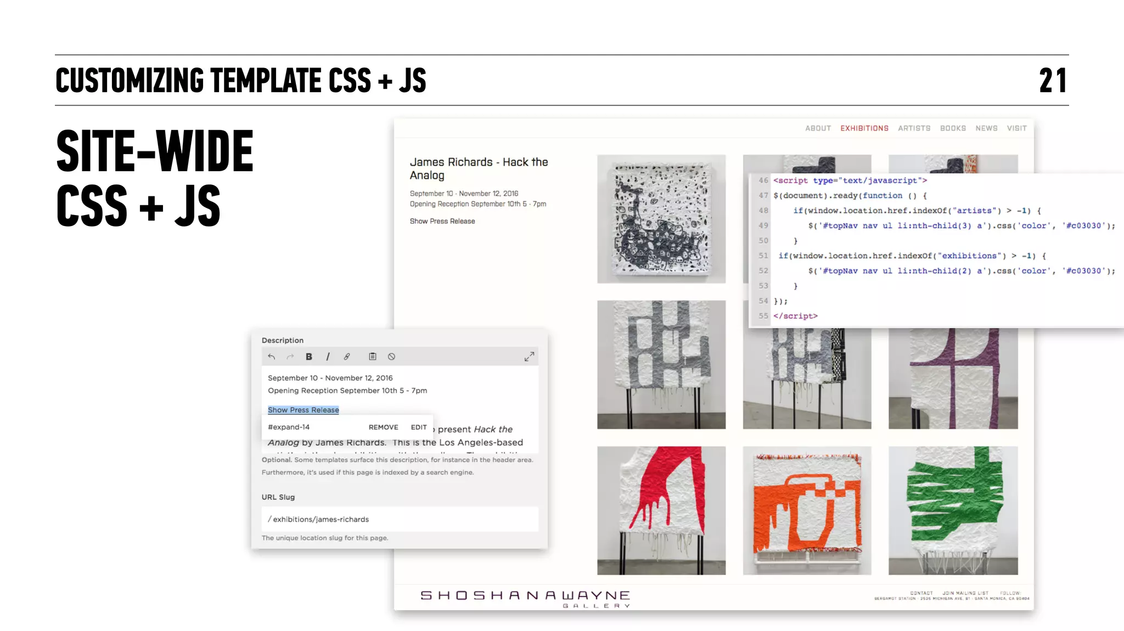
Task: Open the purple cross-shaped artwork thumbnail
Action: 953,379
